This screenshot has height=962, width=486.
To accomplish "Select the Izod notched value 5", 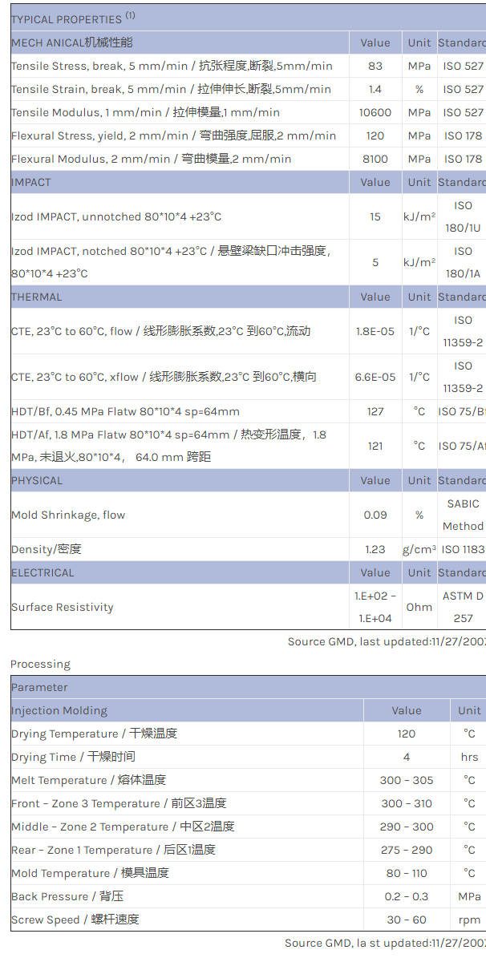I will 375,262.
